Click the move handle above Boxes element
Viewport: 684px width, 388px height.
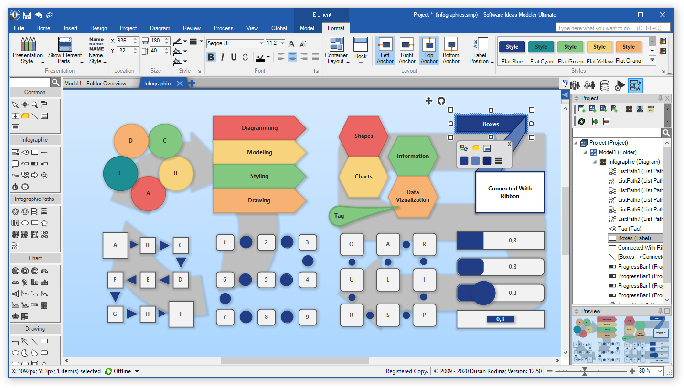pos(428,101)
